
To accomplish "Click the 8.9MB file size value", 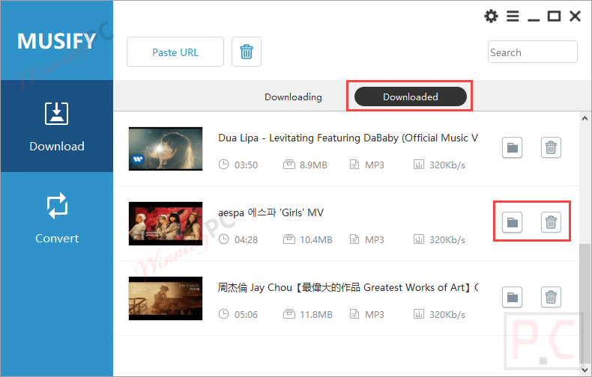I will pos(313,165).
